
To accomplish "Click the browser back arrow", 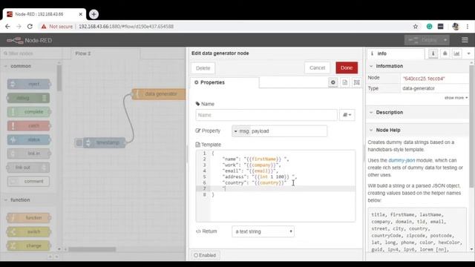I will (7, 27).
